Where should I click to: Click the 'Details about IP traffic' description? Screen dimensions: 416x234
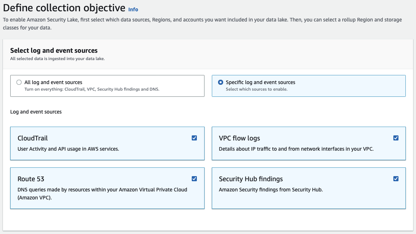click(296, 149)
